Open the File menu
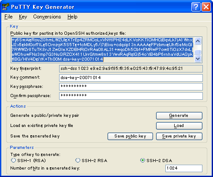This screenshot has height=177, width=213. (8, 17)
